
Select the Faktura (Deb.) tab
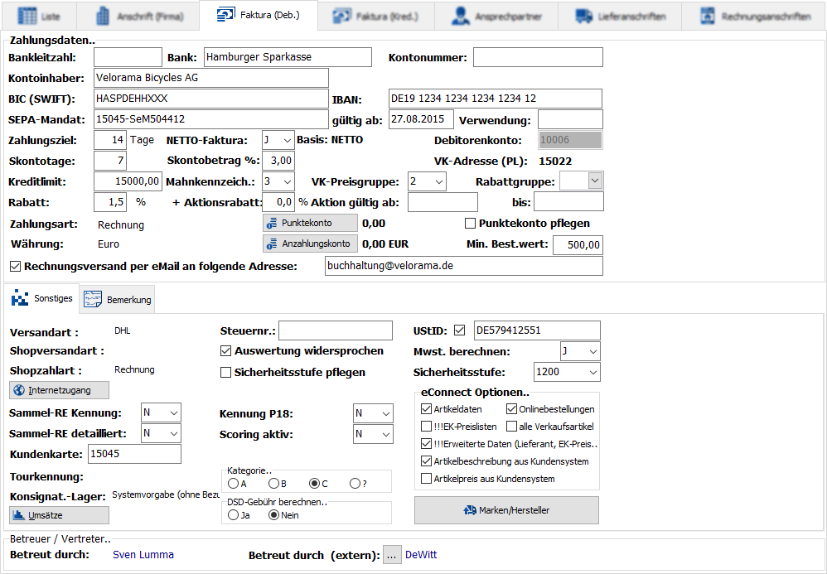coord(259,15)
